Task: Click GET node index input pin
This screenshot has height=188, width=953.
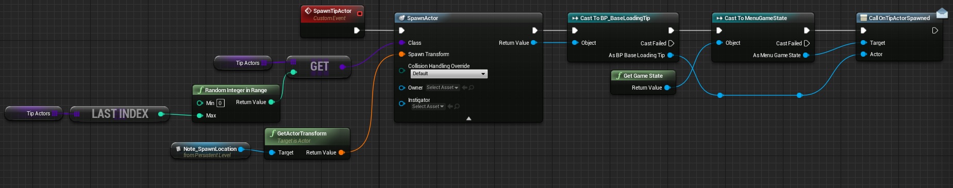Action: pos(293,72)
